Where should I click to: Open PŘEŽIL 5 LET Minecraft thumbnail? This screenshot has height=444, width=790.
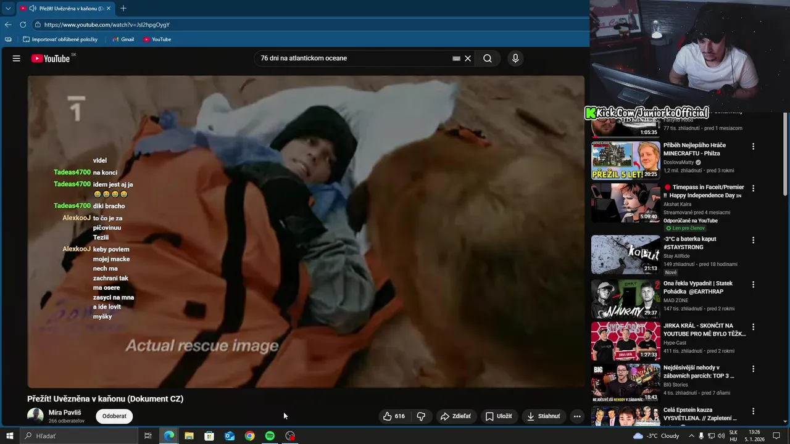tap(625, 160)
